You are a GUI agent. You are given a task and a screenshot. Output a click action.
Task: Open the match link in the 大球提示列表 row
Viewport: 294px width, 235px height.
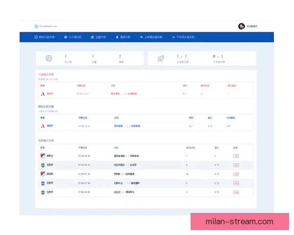click(124, 93)
